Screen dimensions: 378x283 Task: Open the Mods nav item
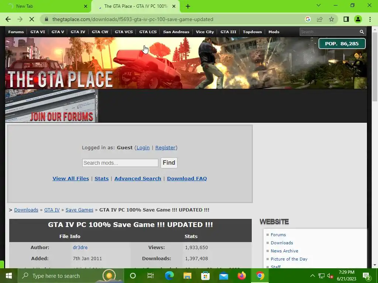(x=274, y=32)
